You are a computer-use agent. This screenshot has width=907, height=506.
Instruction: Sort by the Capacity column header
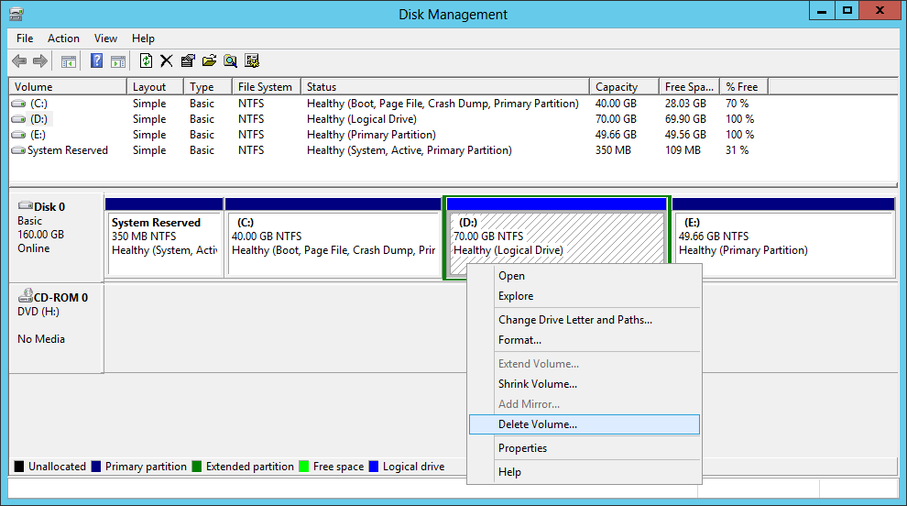tap(624, 87)
